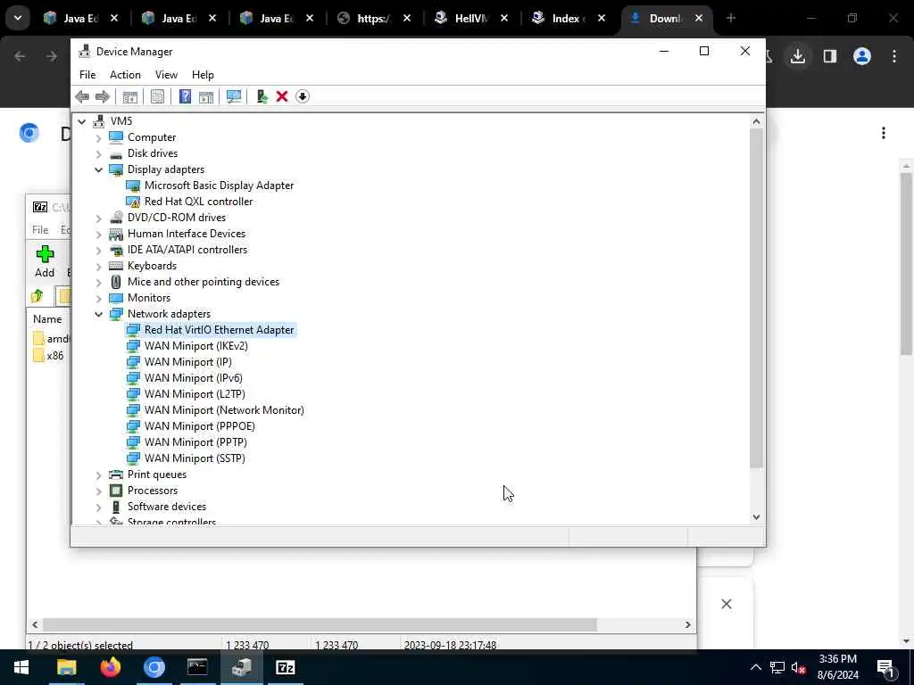Open the browser side panel icon
The image size is (914, 685).
pos(829,56)
